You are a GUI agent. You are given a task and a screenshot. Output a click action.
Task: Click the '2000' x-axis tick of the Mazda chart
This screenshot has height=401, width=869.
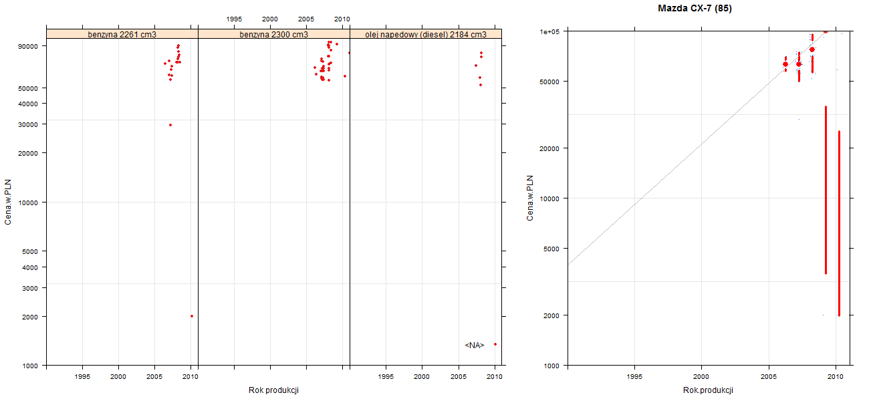point(701,377)
